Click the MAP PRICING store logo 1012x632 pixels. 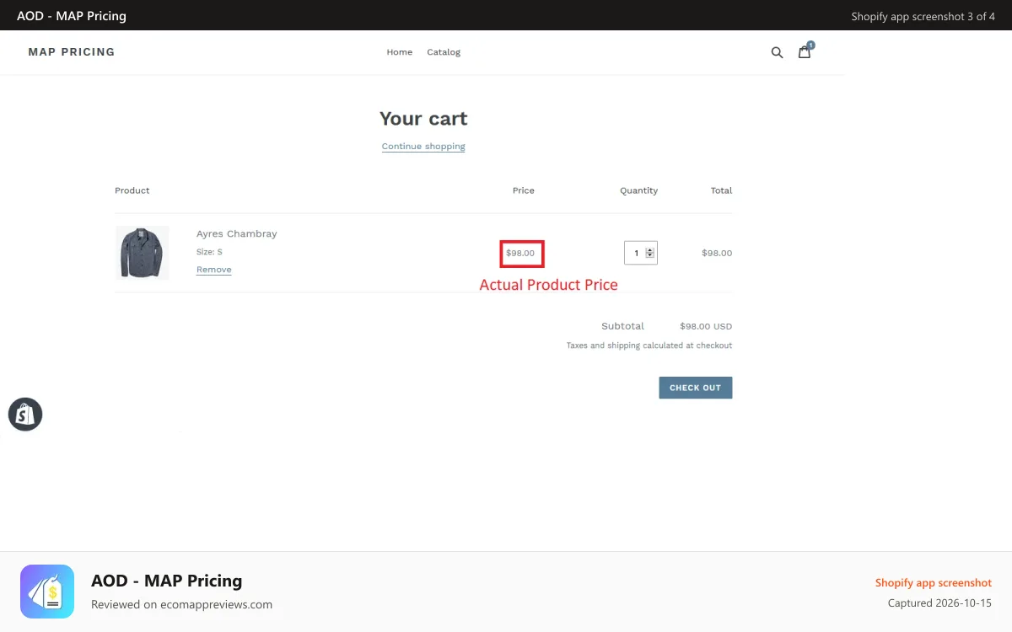tap(72, 52)
